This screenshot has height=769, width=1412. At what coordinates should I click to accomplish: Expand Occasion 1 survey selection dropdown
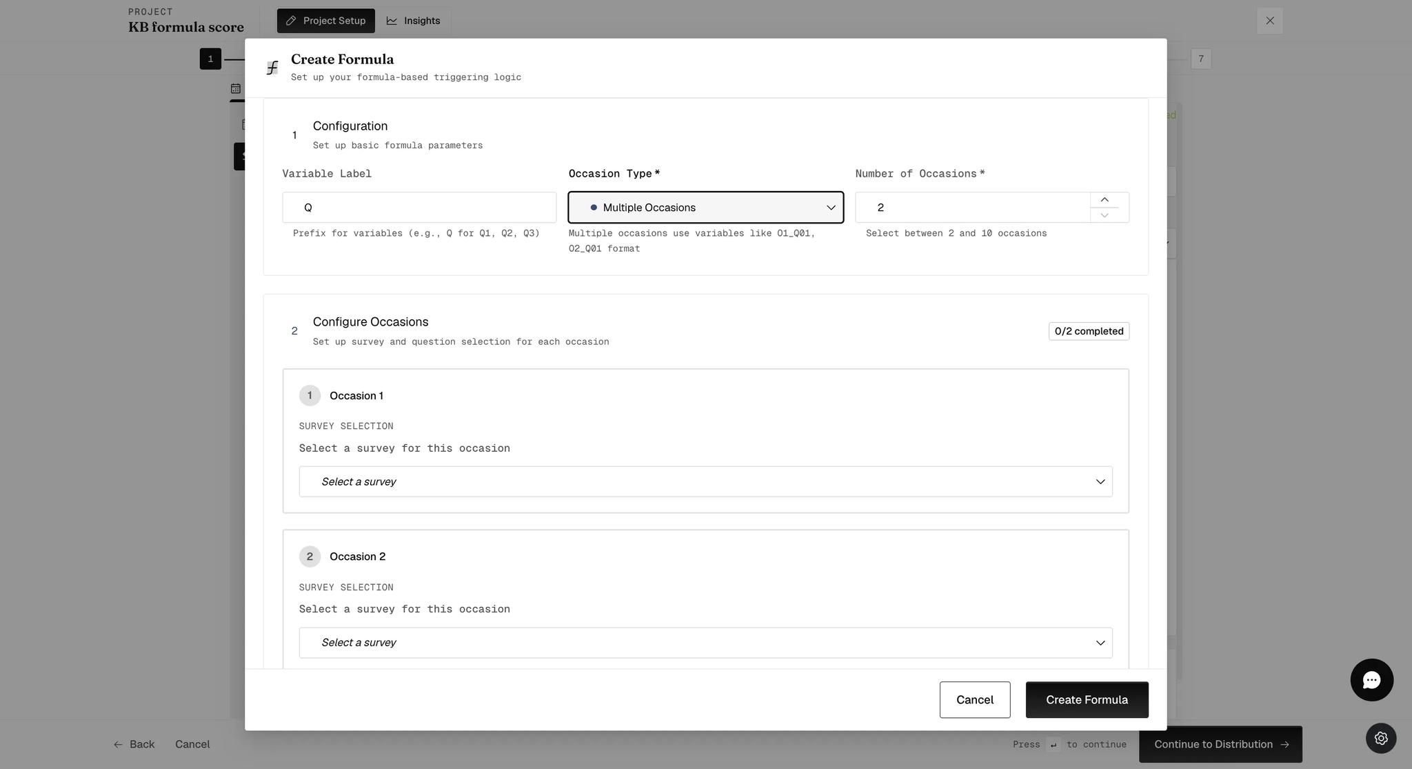click(705, 481)
